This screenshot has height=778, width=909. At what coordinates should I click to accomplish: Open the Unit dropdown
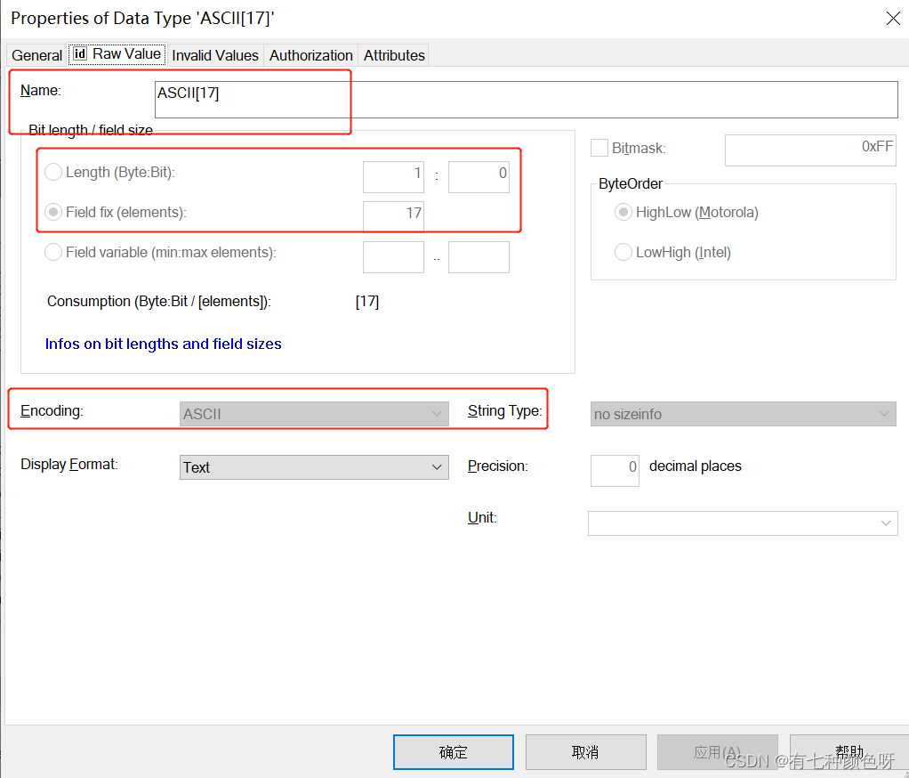(743, 523)
